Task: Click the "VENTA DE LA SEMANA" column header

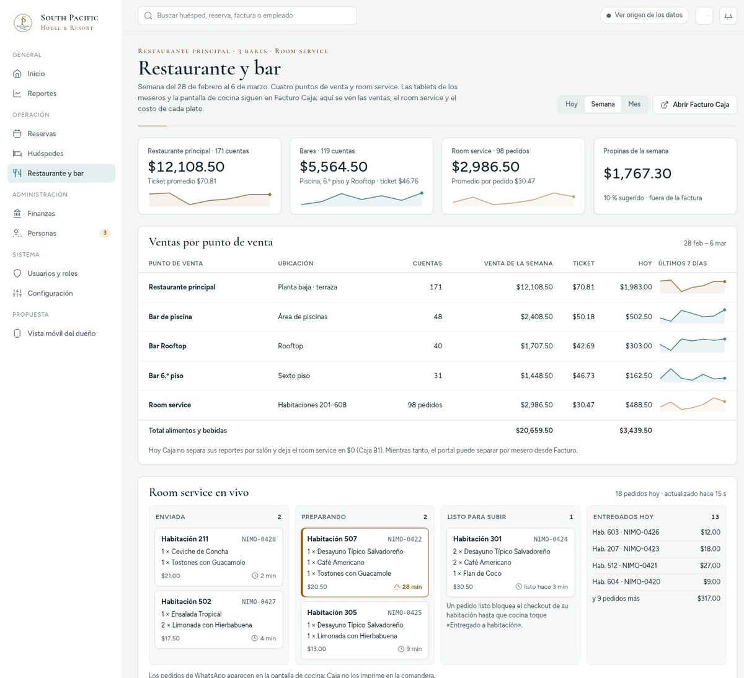Action: coord(518,263)
